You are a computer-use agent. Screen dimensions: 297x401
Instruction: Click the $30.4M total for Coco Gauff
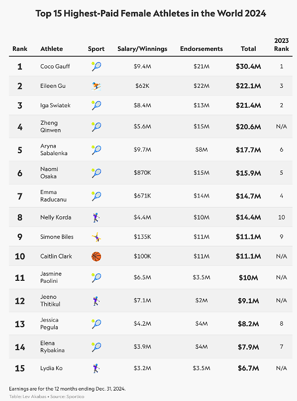[248, 66]
